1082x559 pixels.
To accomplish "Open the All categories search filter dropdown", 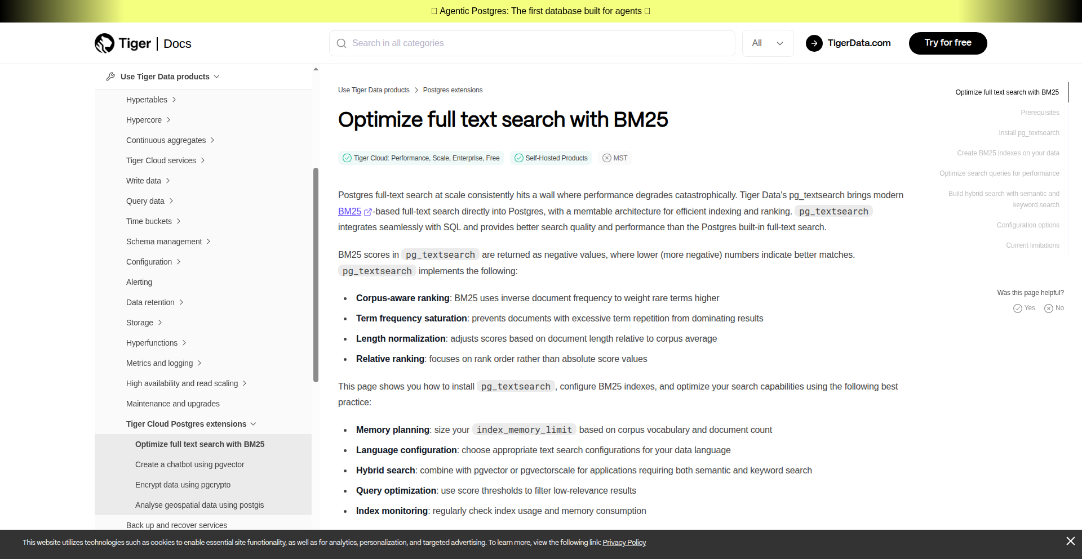I will coord(768,43).
